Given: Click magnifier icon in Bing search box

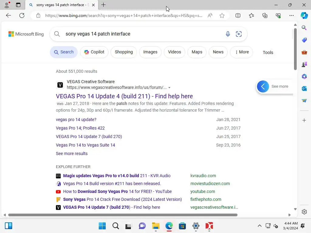Looking at the screenshot, I should (57, 34).
